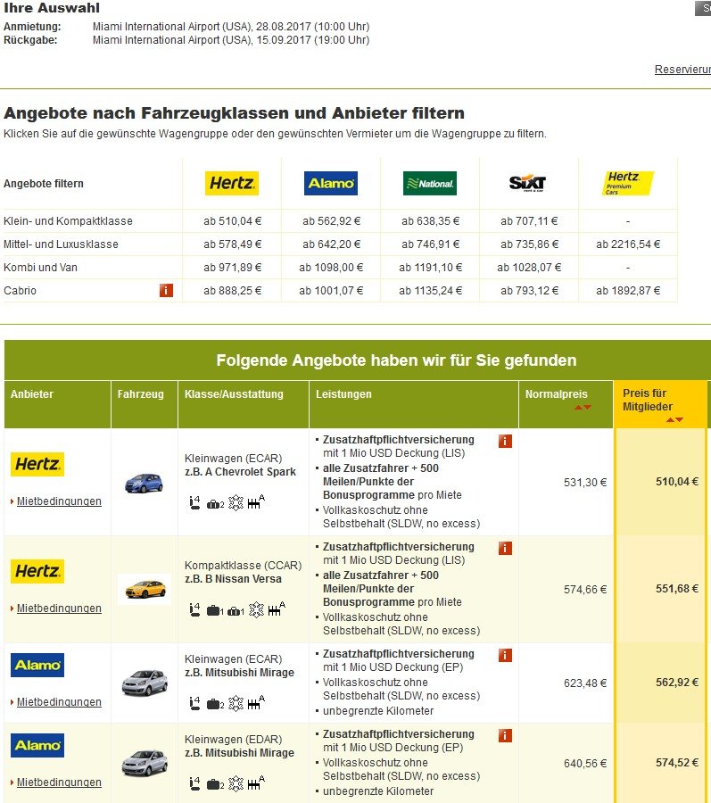This screenshot has height=803, width=711.
Task: Select Alamo Kombi price ab 1098,00 €
Action: point(331,268)
